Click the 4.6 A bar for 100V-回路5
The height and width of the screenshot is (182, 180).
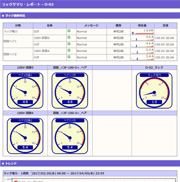point(142,38)
